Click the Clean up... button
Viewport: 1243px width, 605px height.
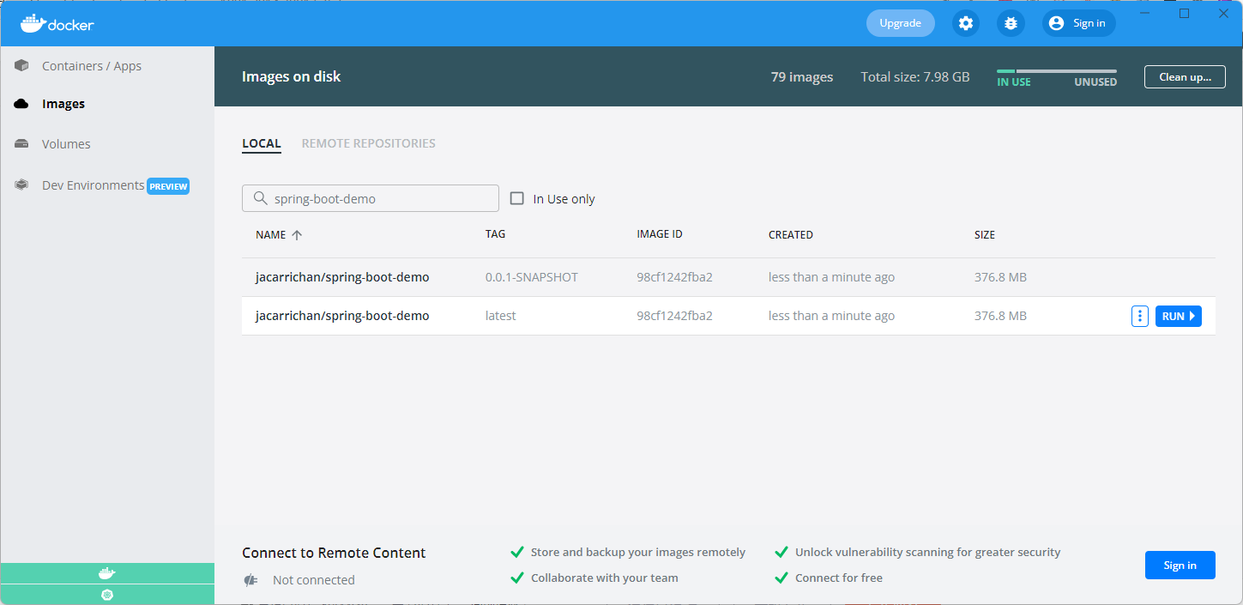[1185, 76]
